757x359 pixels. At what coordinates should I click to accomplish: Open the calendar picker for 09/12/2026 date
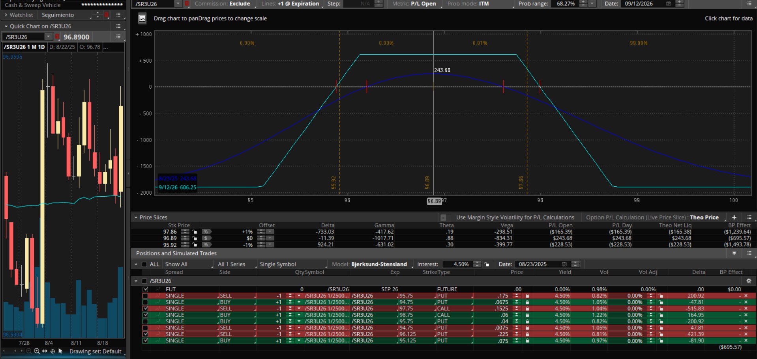click(x=668, y=4)
